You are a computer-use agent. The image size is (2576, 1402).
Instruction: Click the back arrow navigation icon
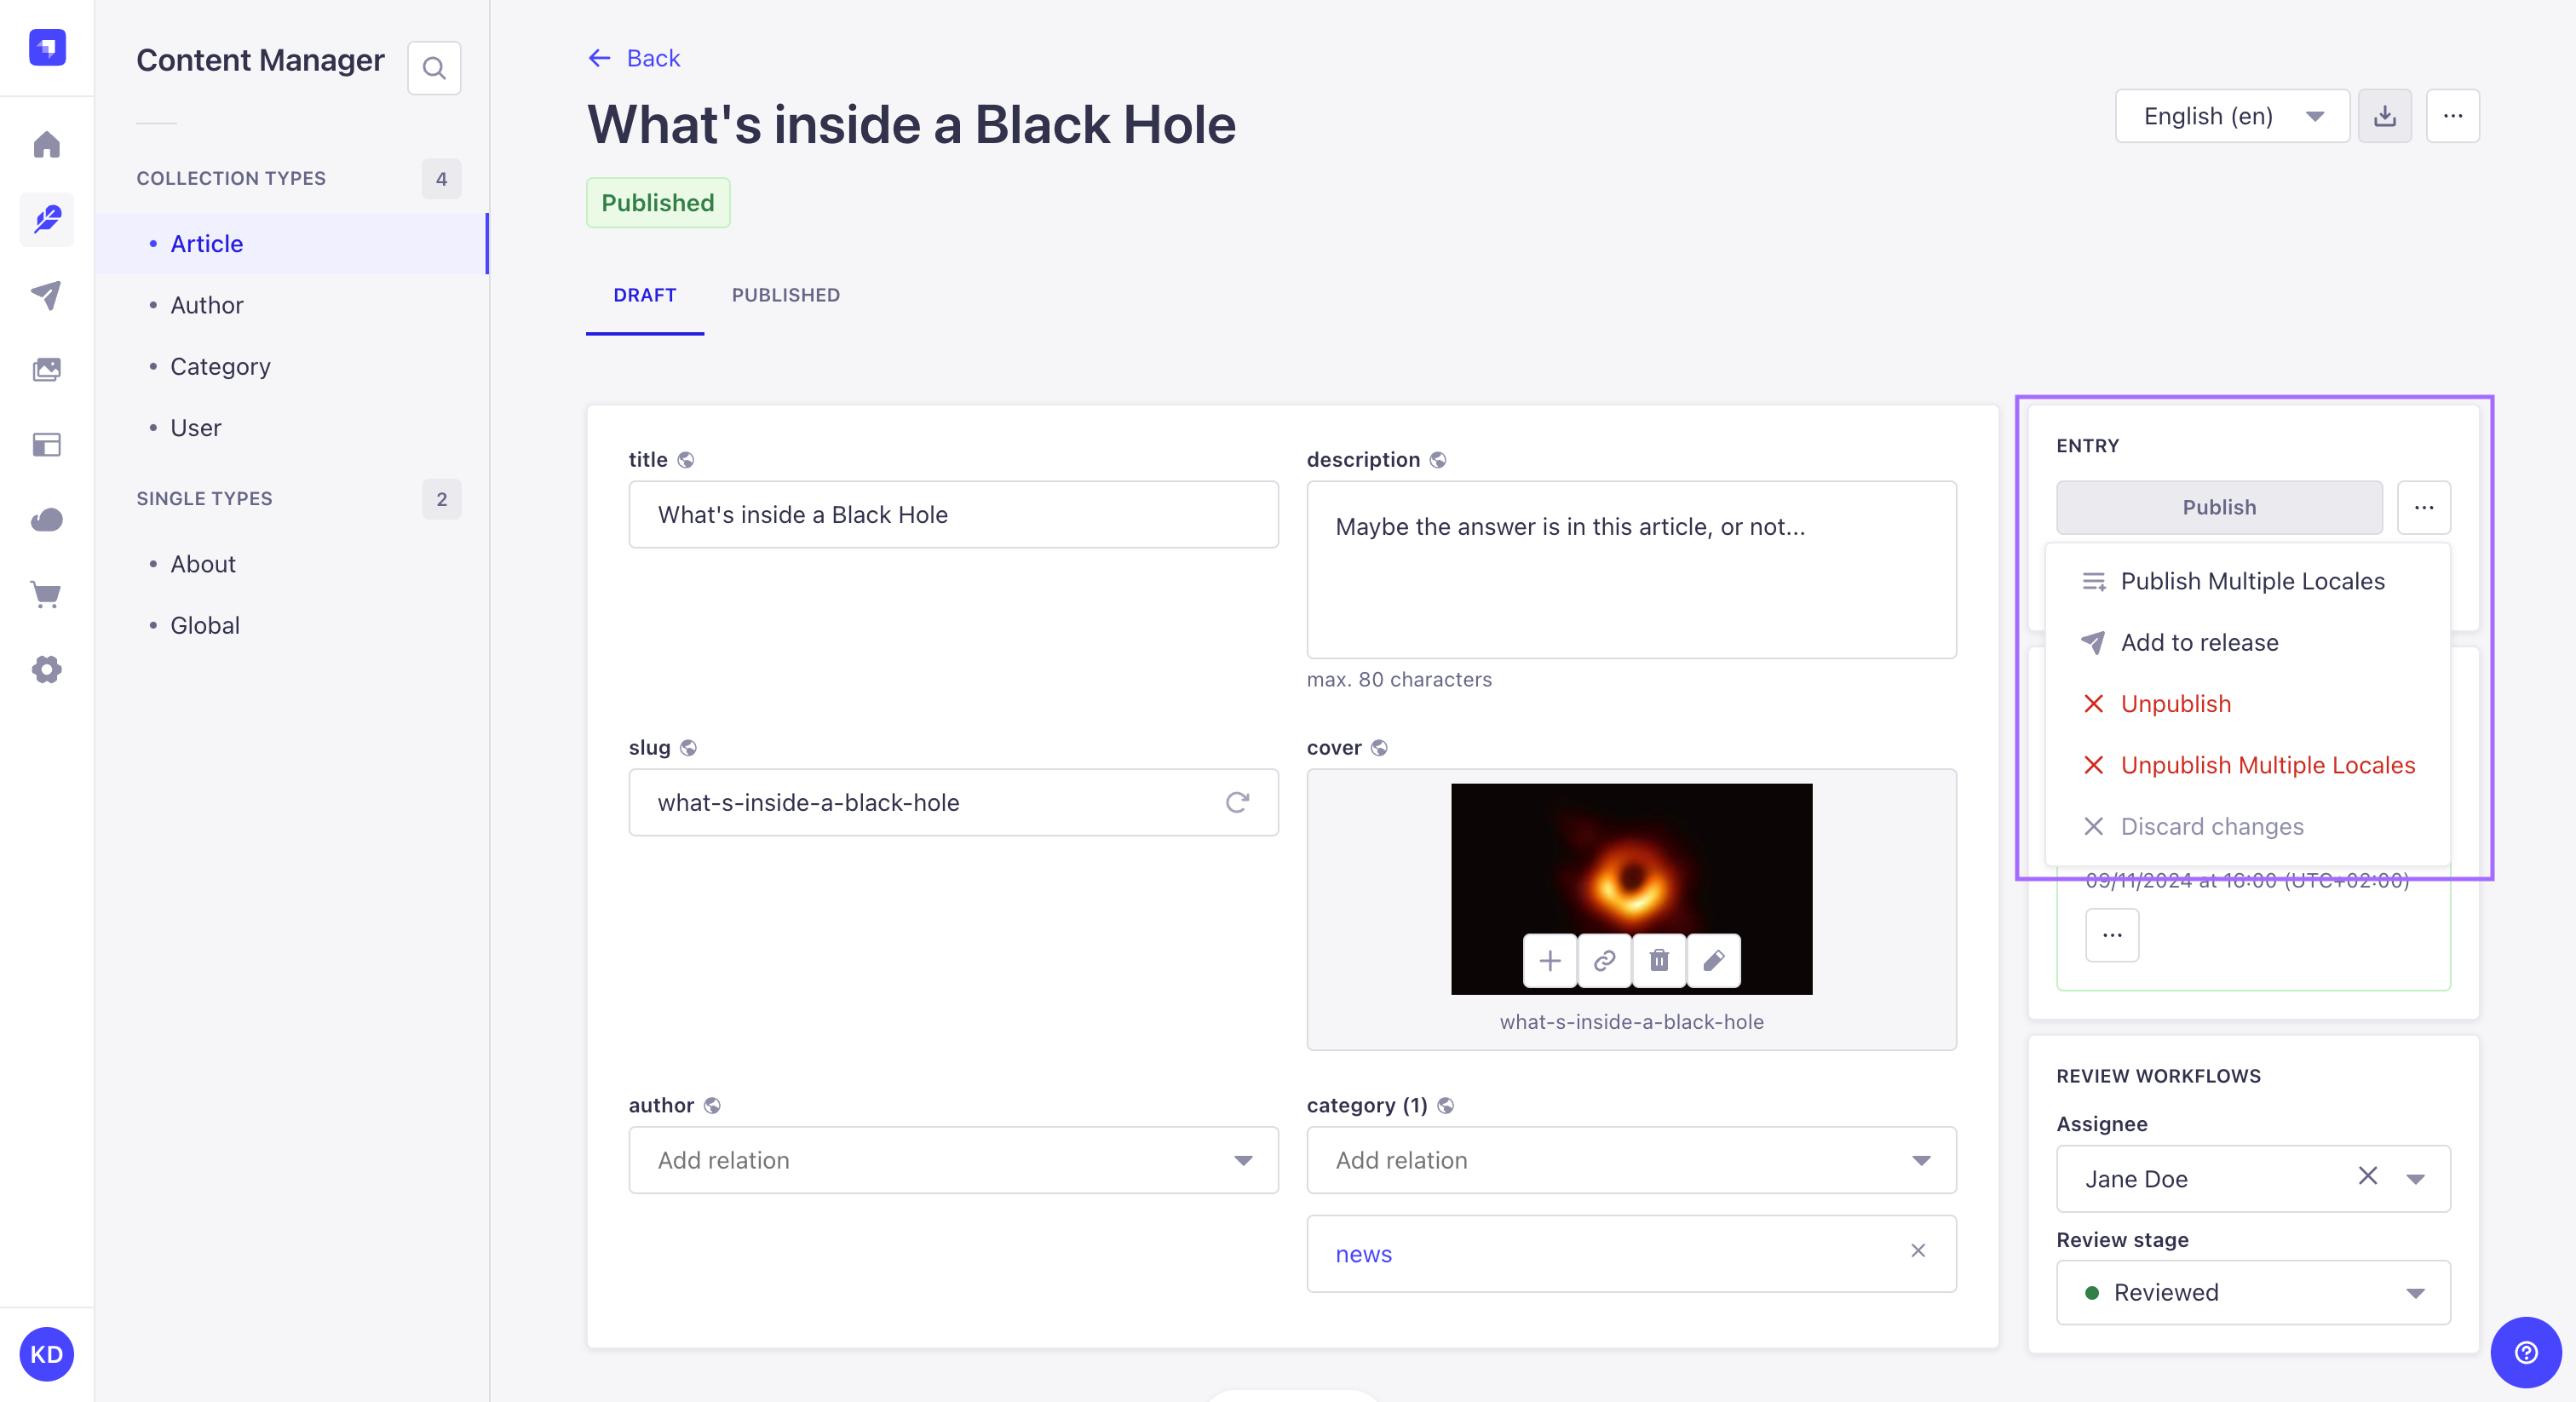tap(601, 57)
